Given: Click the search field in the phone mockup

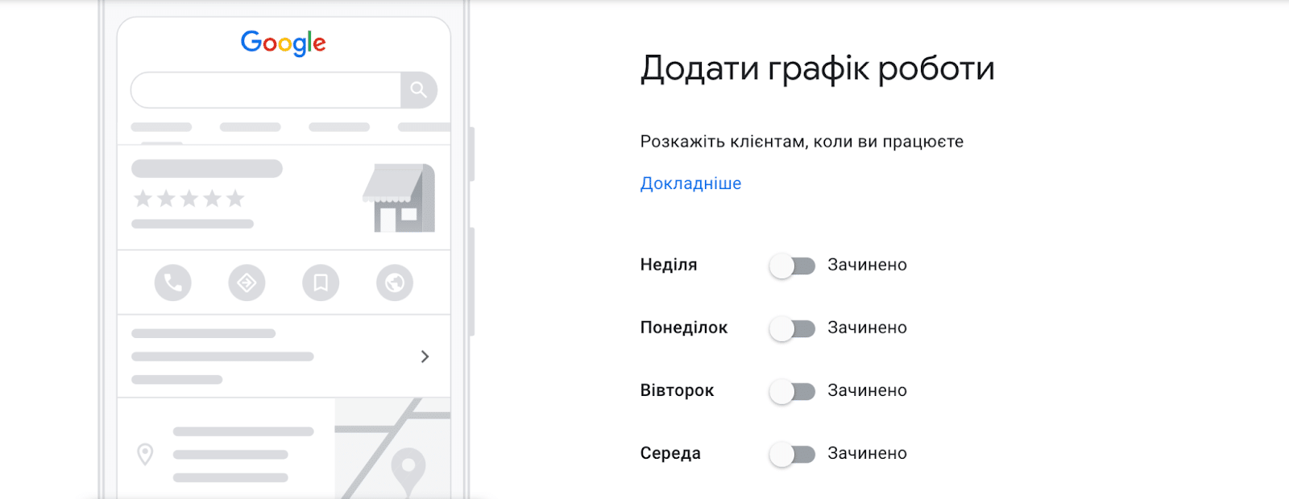Looking at the screenshot, I should 266,90.
